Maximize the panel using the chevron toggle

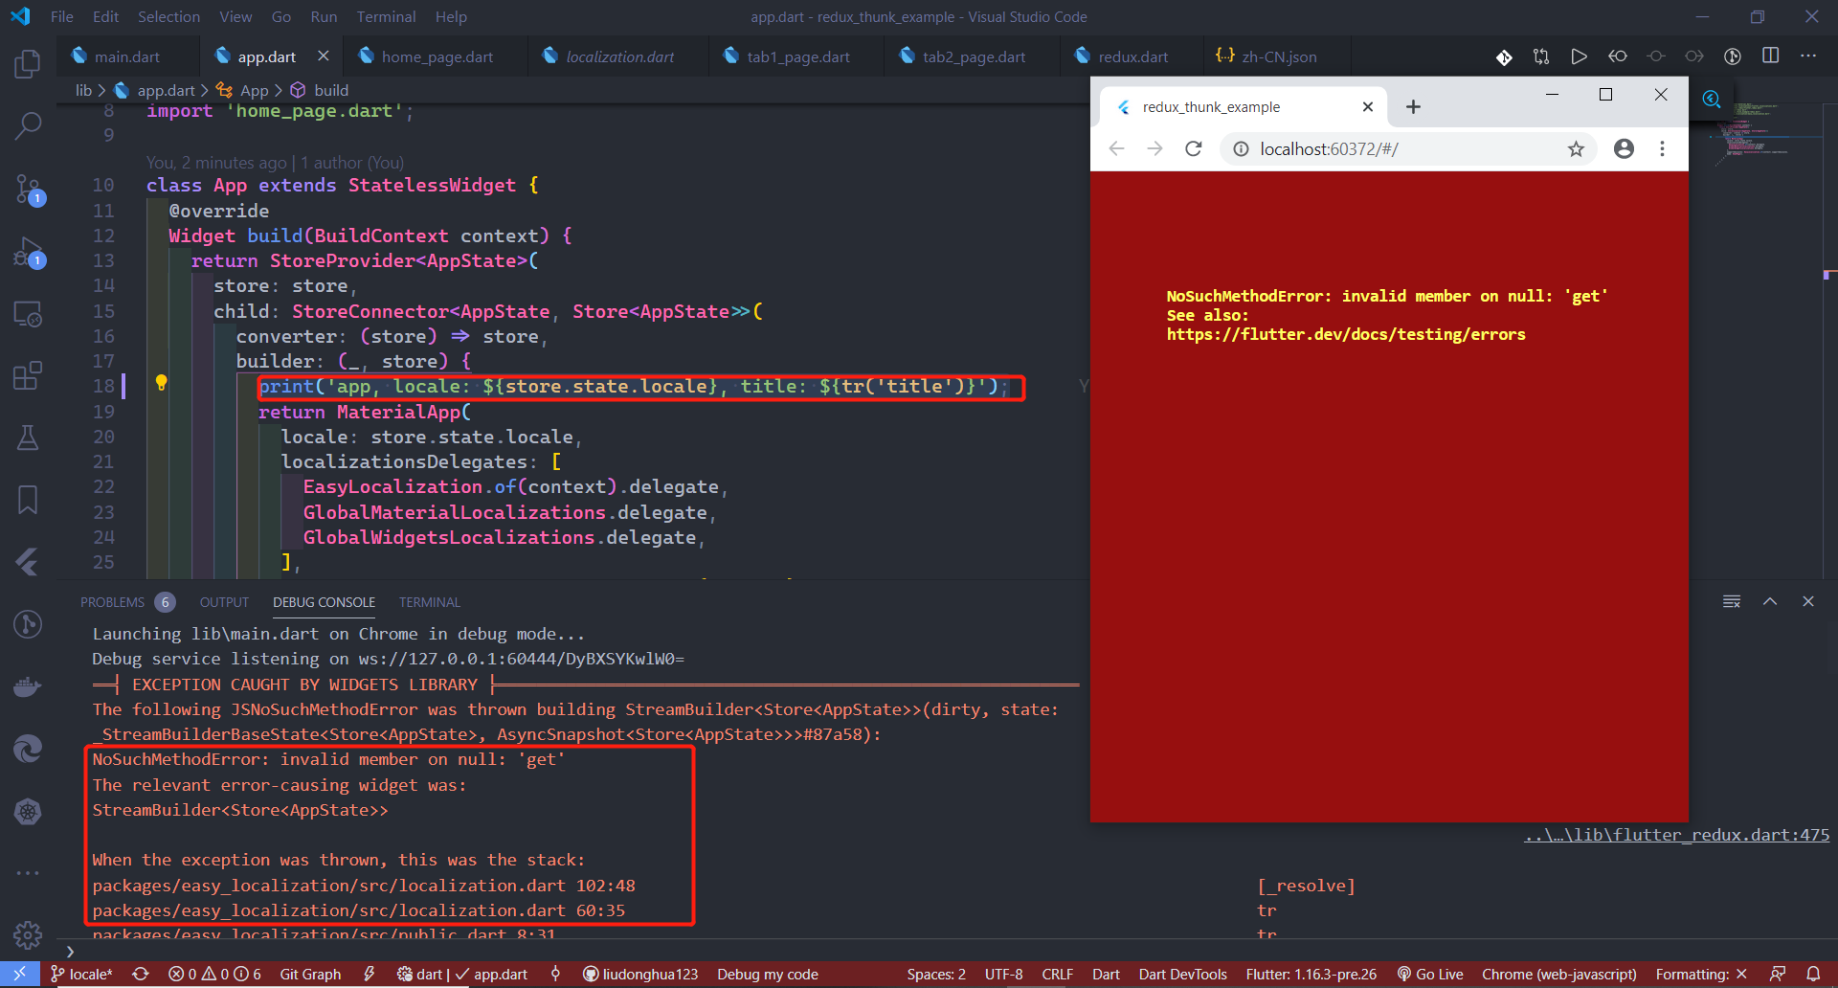click(x=1769, y=601)
